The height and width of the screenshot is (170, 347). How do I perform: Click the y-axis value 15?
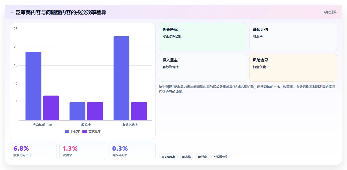tap(16, 65)
